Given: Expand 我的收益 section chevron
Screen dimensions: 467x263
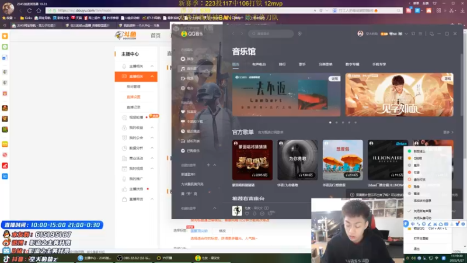Looking at the screenshot, I should (x=152, y=127).
